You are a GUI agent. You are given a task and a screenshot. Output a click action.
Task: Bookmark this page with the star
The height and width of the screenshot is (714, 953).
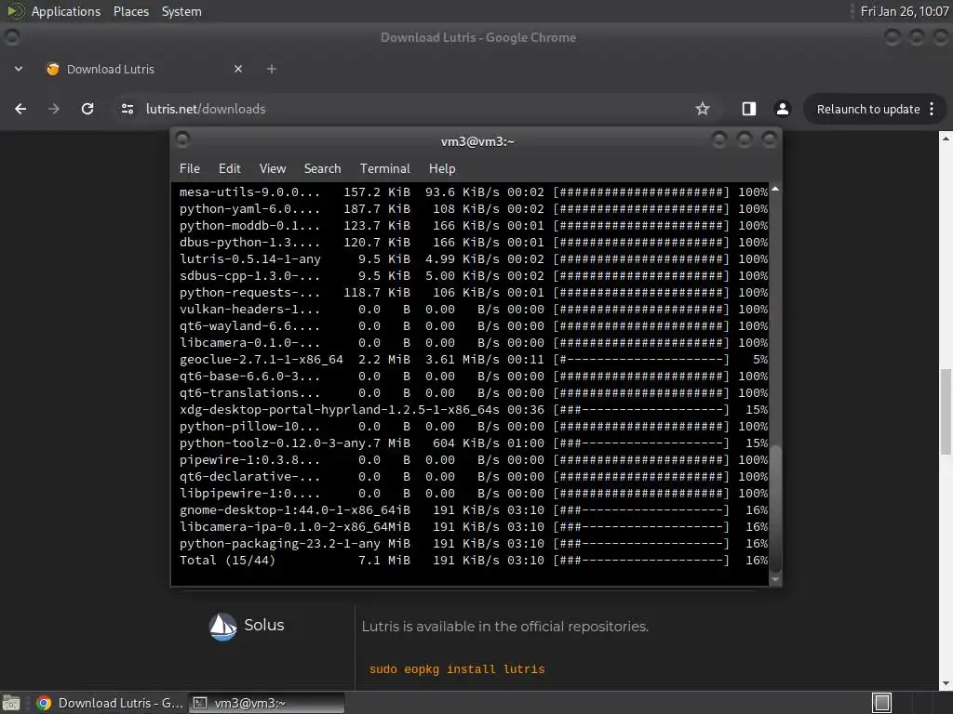703,109
